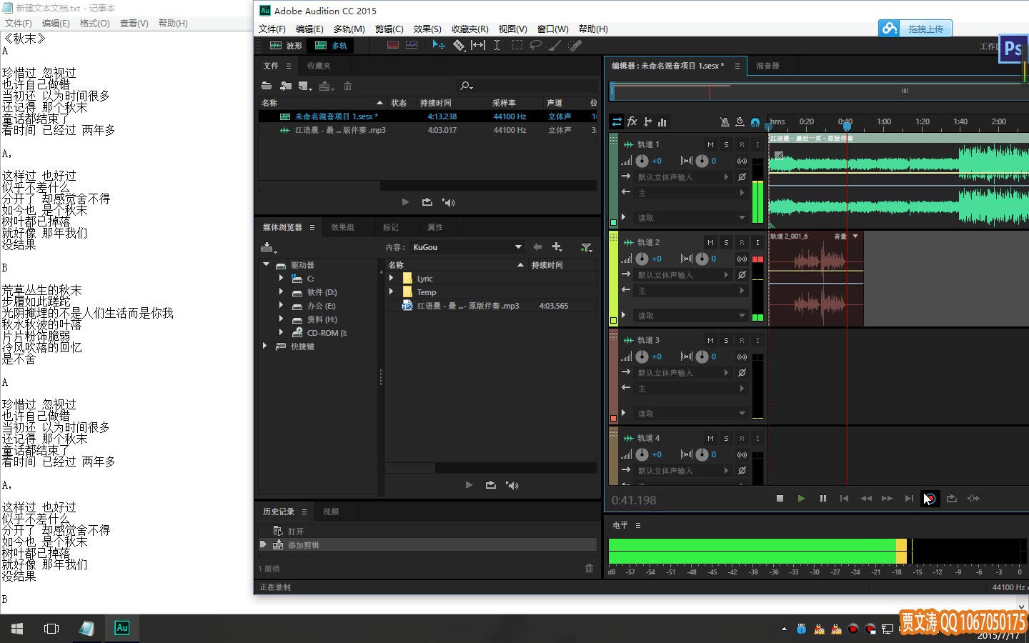Select the Razor tool

[459, 45]
